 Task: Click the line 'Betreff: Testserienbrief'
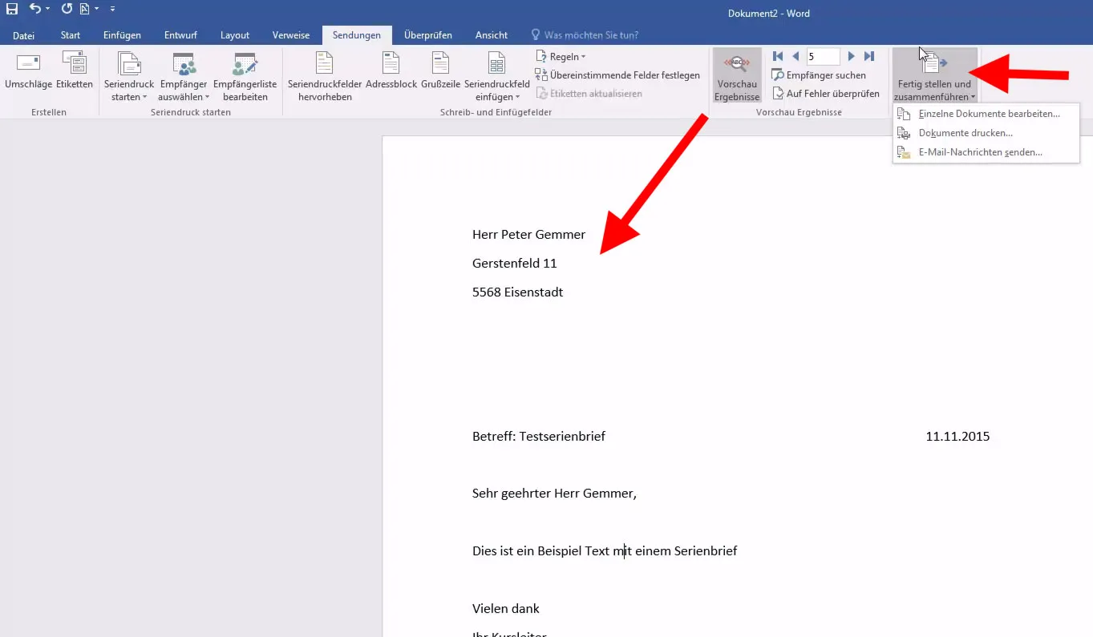click(x=539, y=437)
